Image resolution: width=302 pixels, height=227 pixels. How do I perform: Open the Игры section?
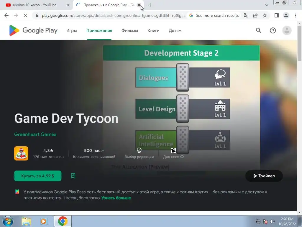coord(71,30)
